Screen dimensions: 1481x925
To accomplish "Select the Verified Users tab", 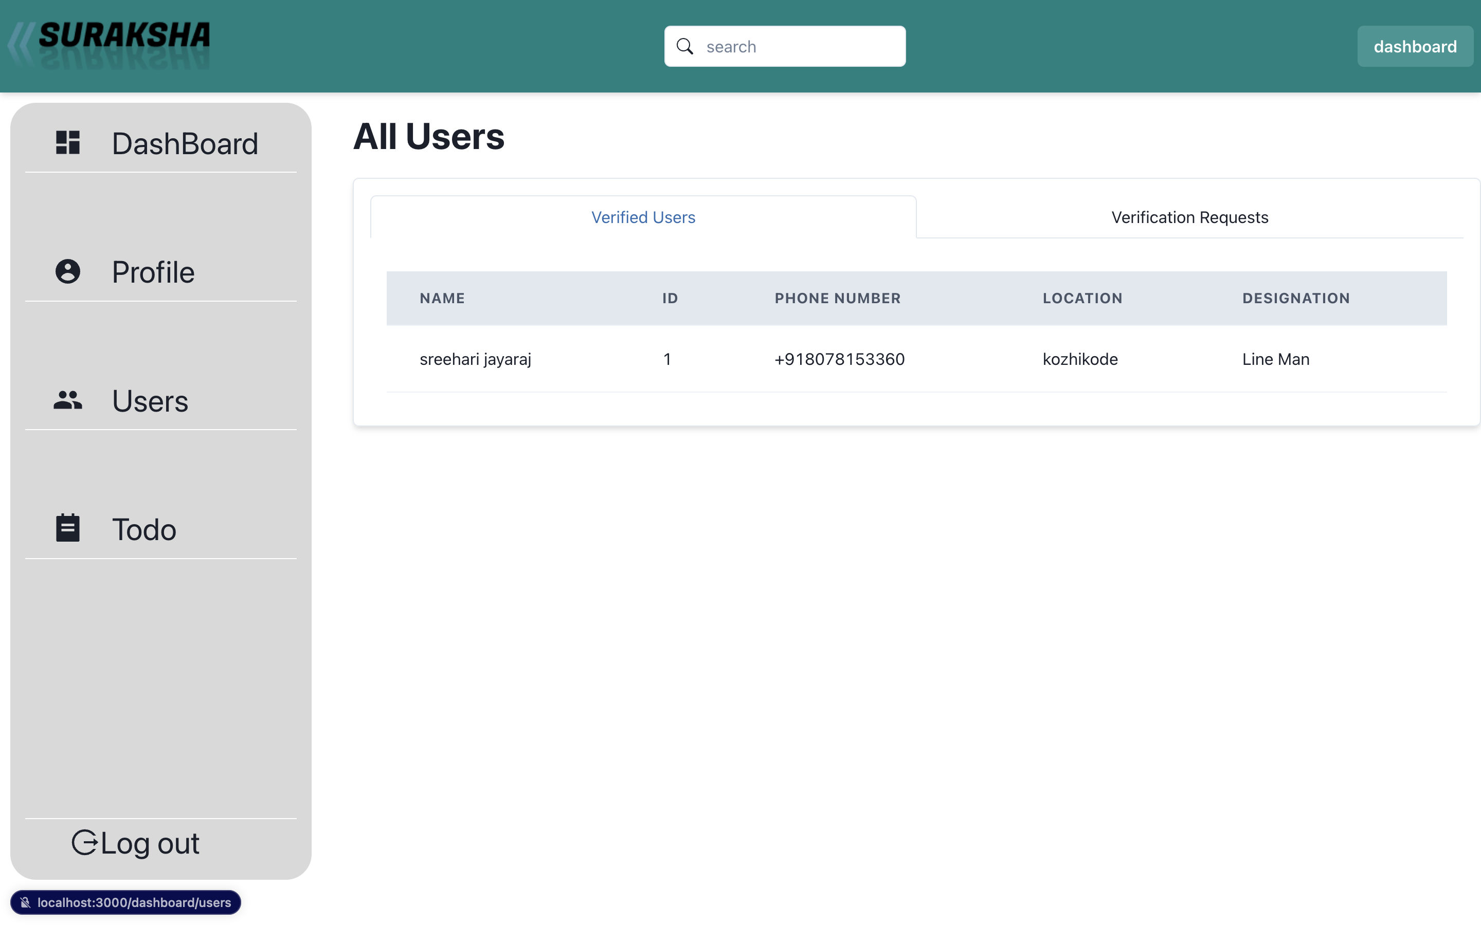I will tap(643, 217).
